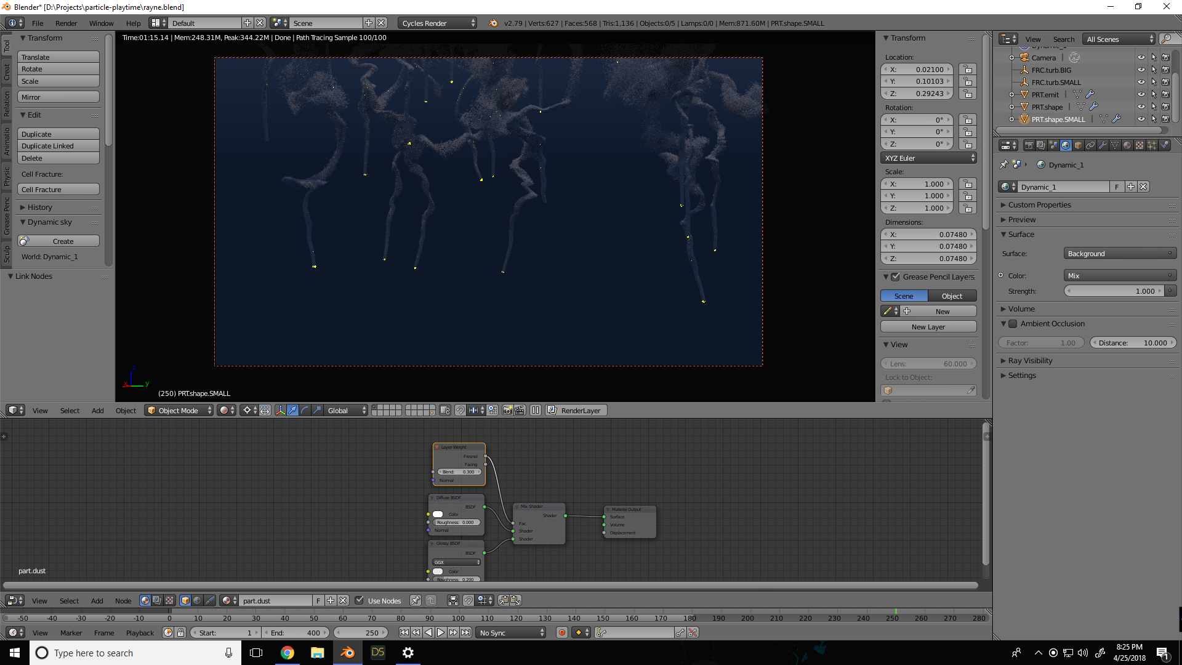
Task: Hide the Camera object with eye icon
Action: pos(1141,57)
